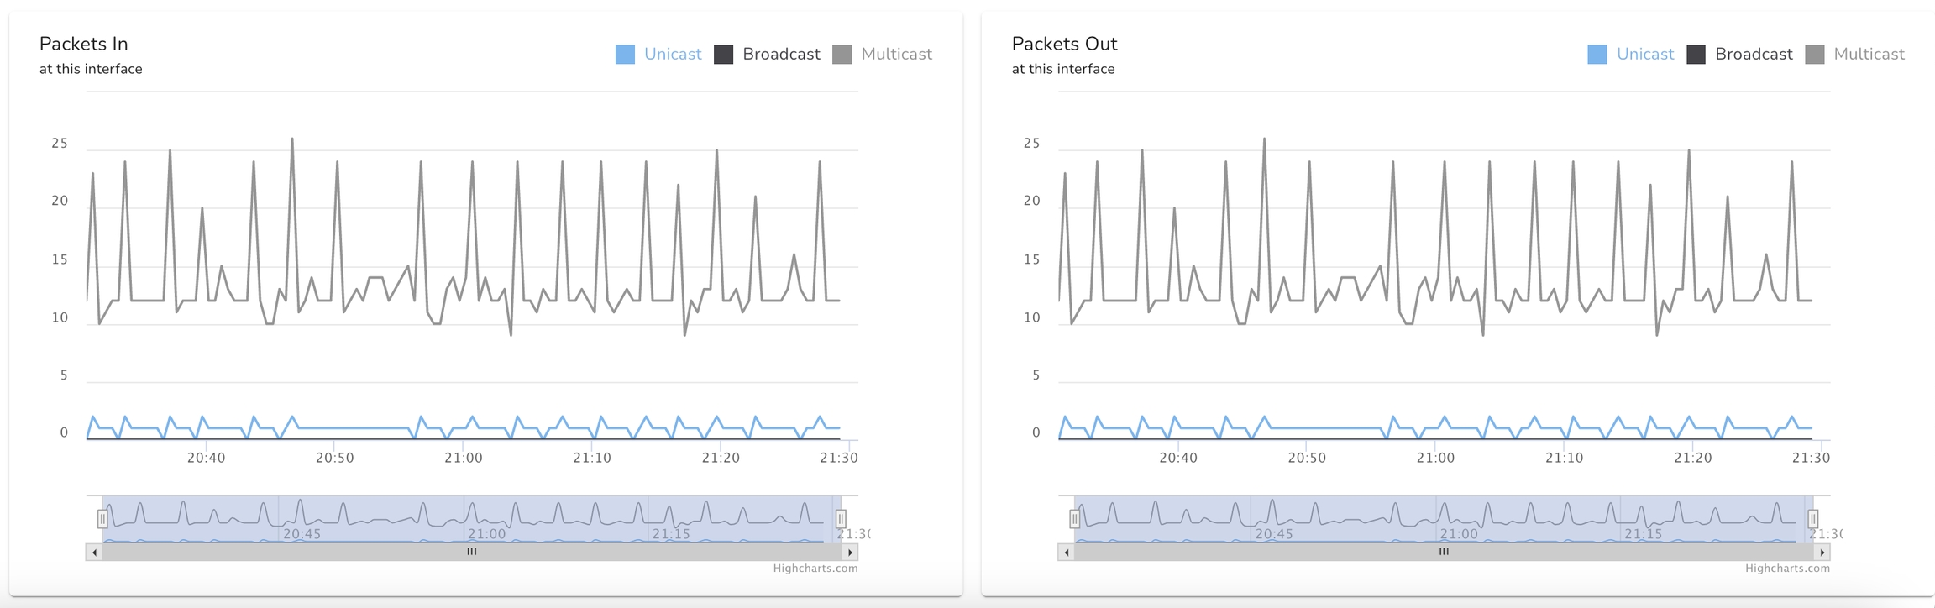Screen dimensions: 1935x608
Task: Click Broadcast dark swatch in Packets In legend
Action: click(x=723, y=55)
